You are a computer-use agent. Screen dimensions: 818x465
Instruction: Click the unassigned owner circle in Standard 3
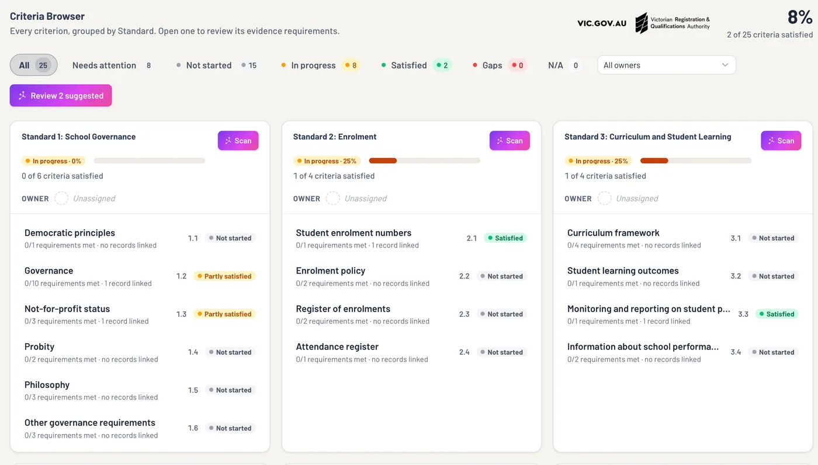click(604, 198)
